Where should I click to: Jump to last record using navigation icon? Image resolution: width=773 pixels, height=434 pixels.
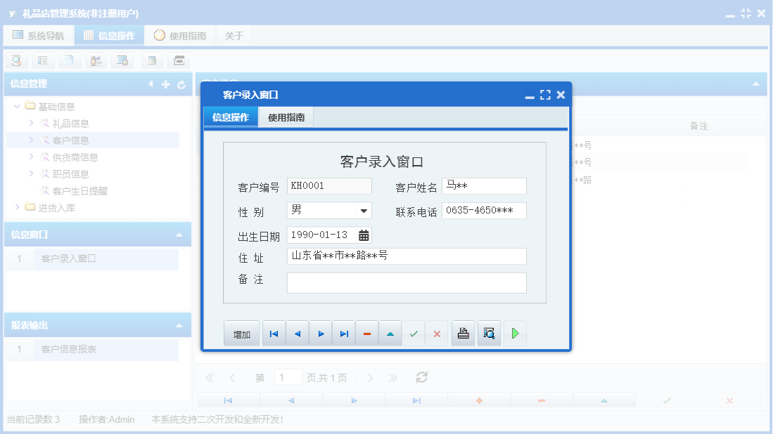343,333
